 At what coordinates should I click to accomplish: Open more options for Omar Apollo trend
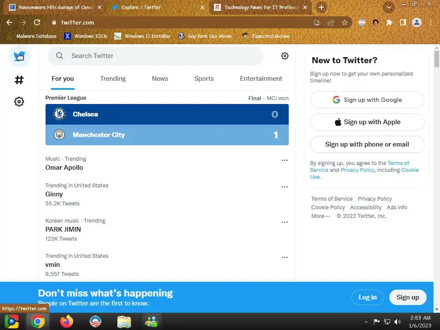[x=284, y=160]
